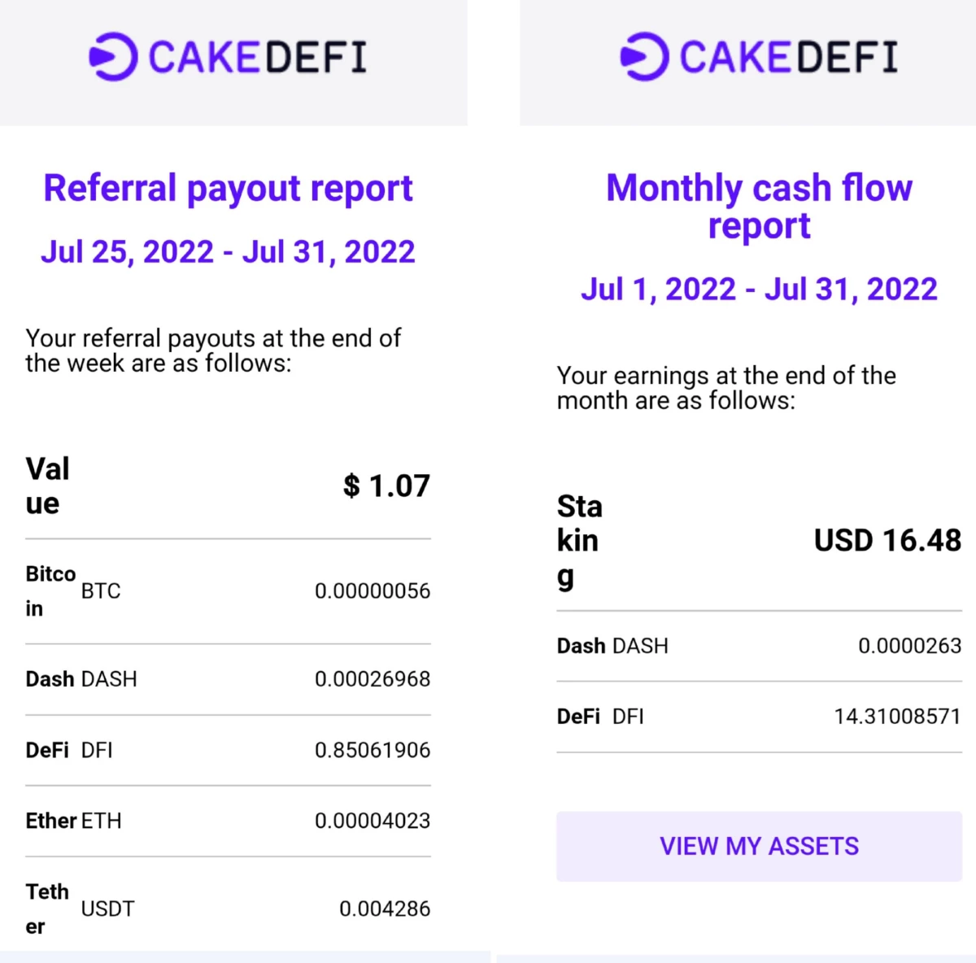Click the DeFi DFI amount 0.85061906
This screenshot has width=976, height=963.
pyautogui.click(x=373, y=750)
